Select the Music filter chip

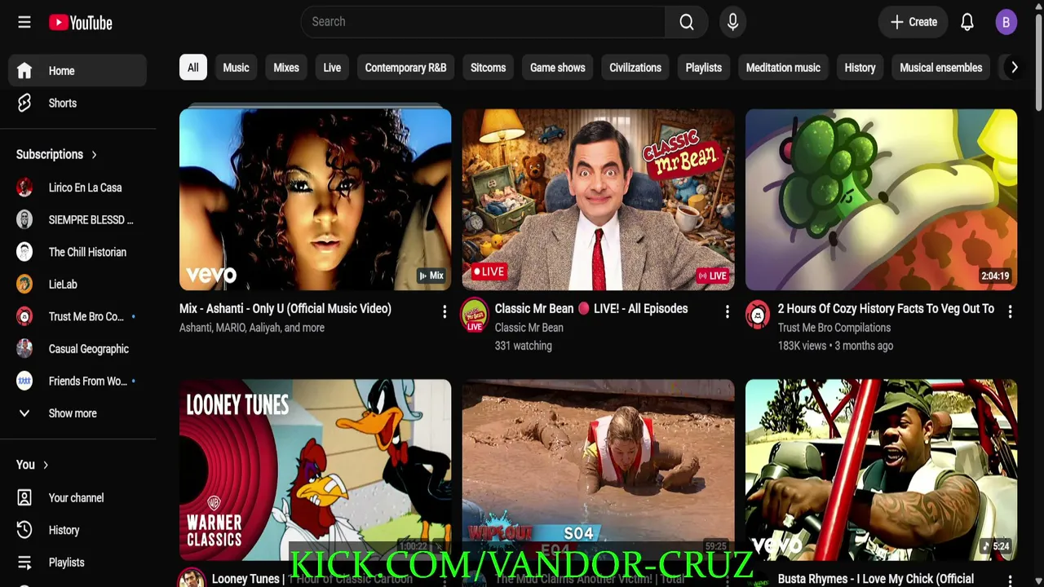236,68
